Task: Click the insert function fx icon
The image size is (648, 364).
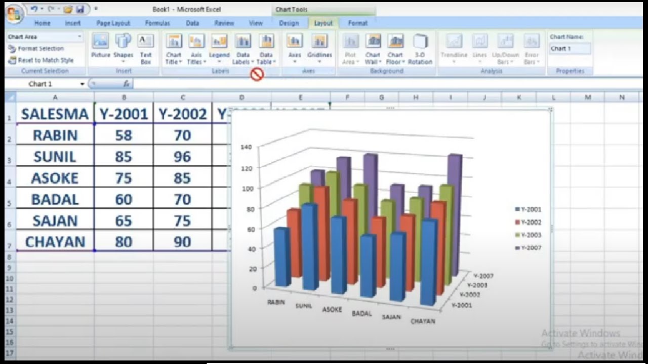Action: pos(127,84)
